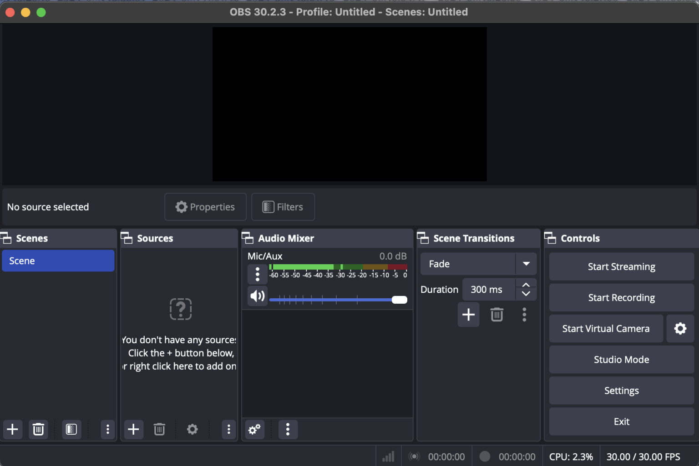Open scene filters icon in Scenes panel
The height and width of the screenshot is (466, 699).
[71, 429]
